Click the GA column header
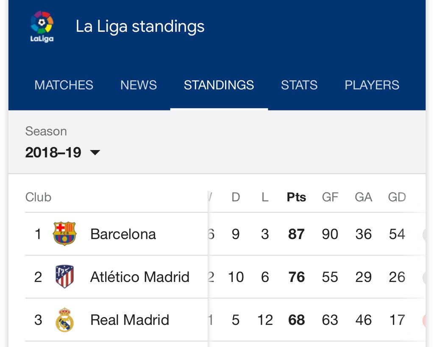This screenshot has width=434, height=347. (363, 197)
